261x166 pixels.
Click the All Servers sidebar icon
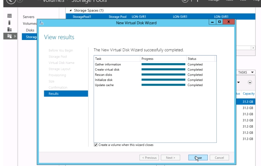coord(10,29)
